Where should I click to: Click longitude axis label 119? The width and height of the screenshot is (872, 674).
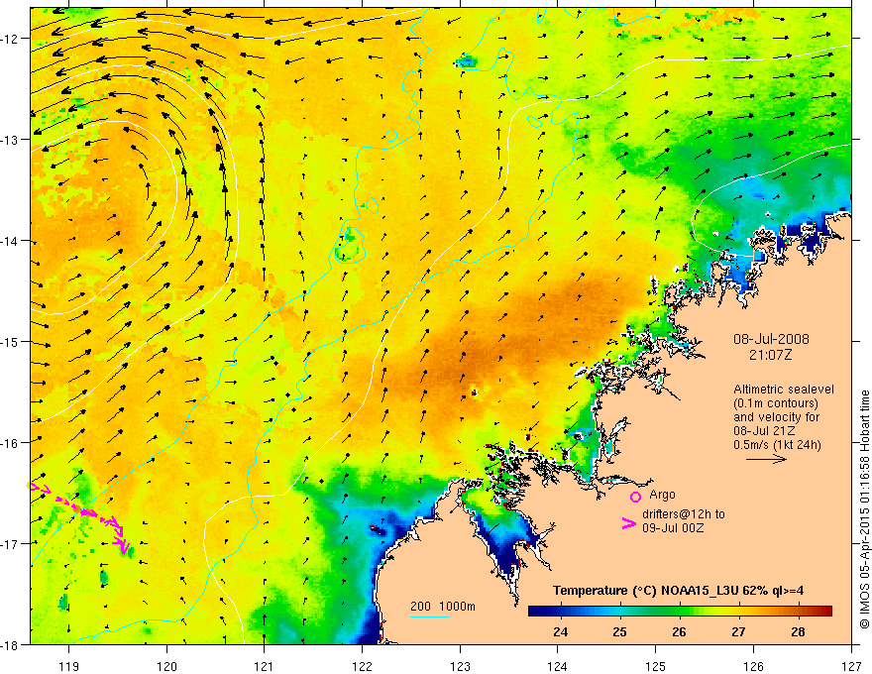point(69,666)
